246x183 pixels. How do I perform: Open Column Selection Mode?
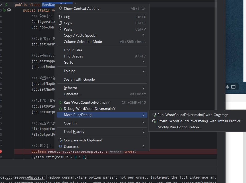102,42
